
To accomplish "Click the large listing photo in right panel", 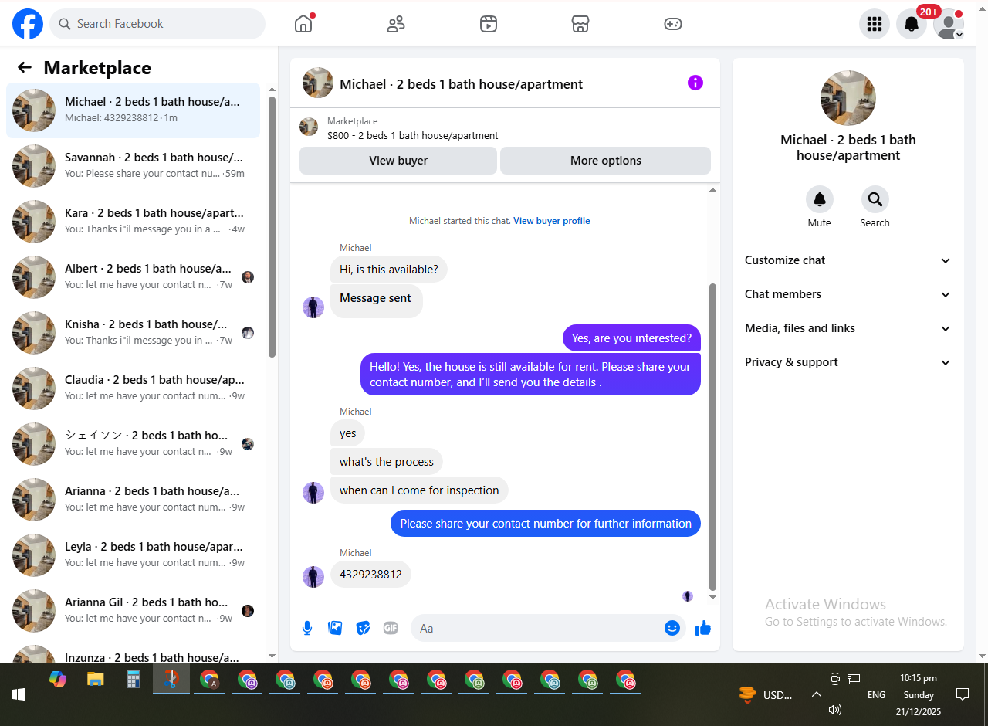I will point(848,98).
